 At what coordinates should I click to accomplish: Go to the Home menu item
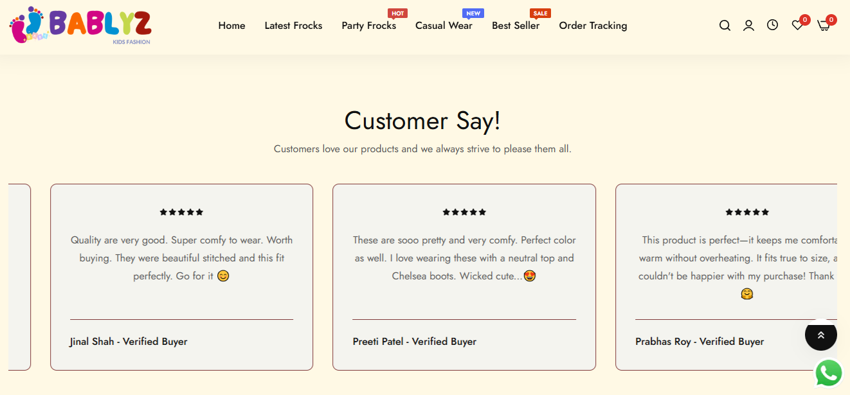point(231,26)
